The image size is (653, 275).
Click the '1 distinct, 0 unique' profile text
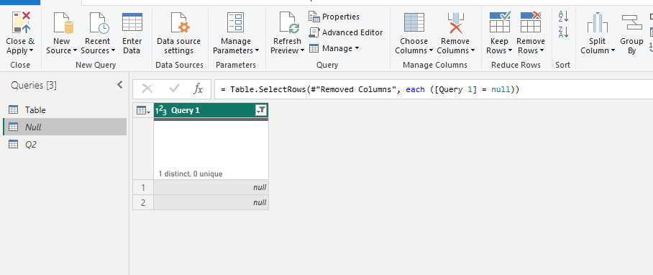(191, 173)
